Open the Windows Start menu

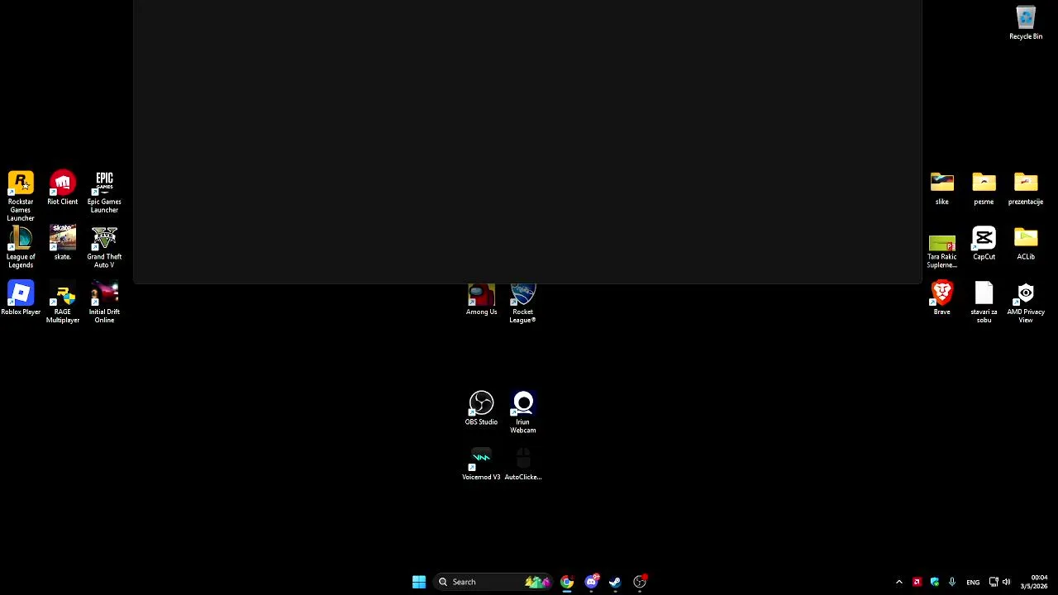(x=419, y=582)
